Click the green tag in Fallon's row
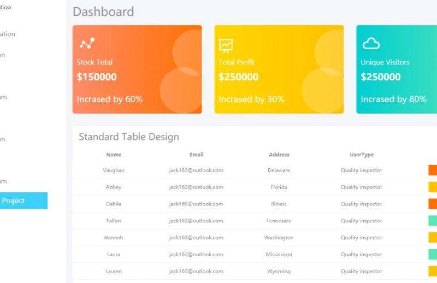This screenshot has height=283, width=437. coord(433,221)
